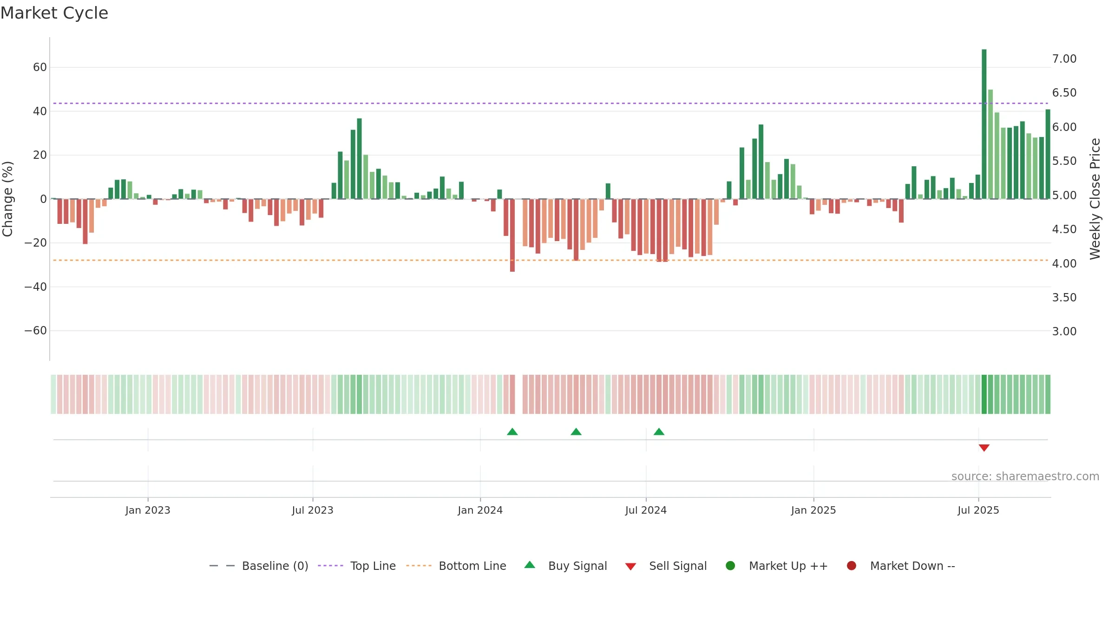Click the green Buy Signal triangle icon in legend

530,565
